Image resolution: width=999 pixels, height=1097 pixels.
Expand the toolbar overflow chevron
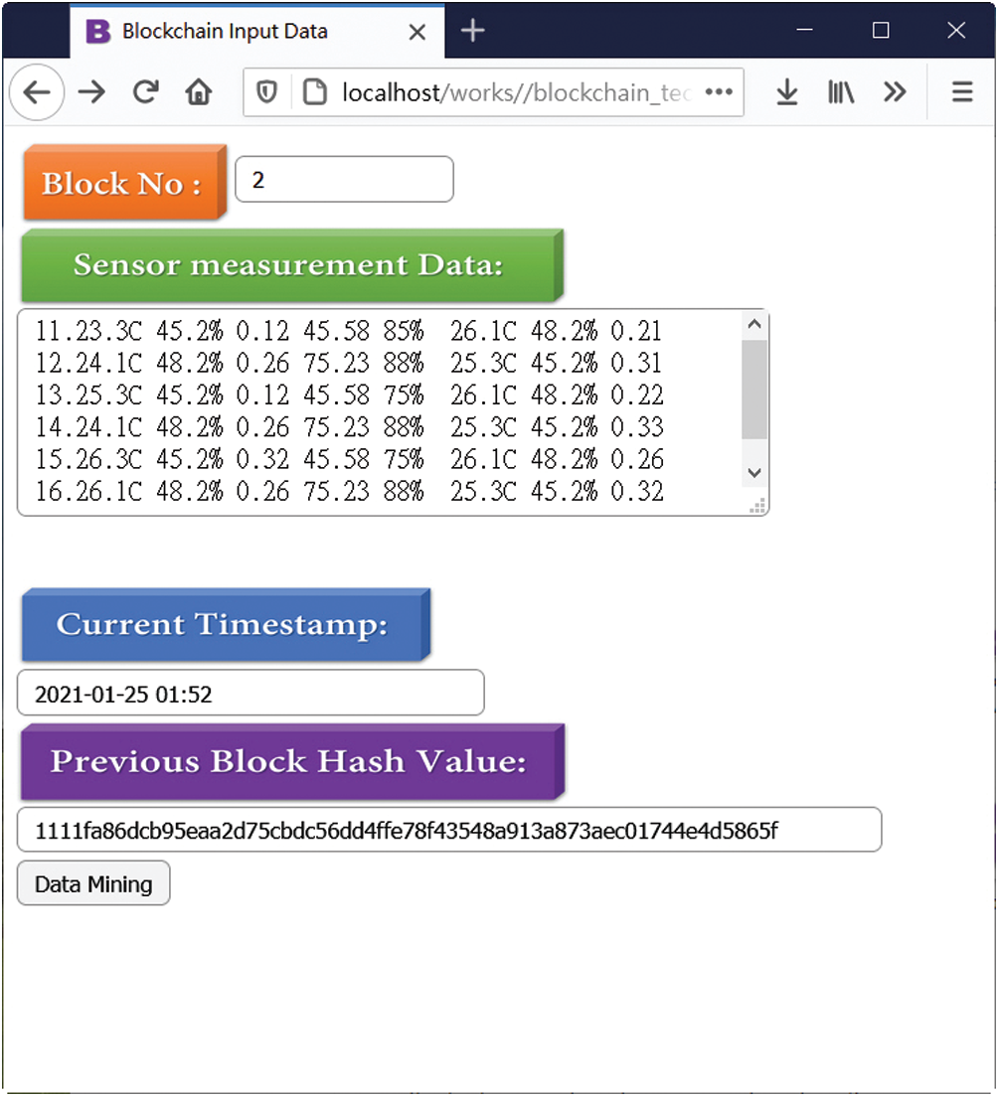(895, 92)
